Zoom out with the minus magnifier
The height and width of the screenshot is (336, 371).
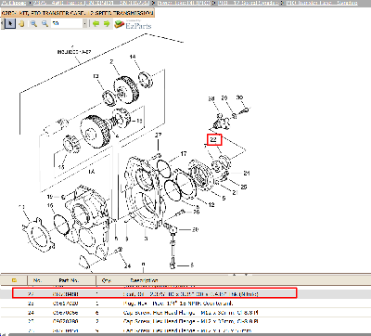tap(45, 23)
